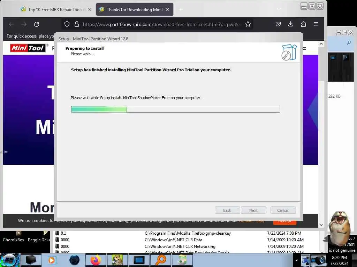This screenshot has height=267, width=357.
Task: Open the dark globe browser taskbar icon
Action: pos(74,260)
